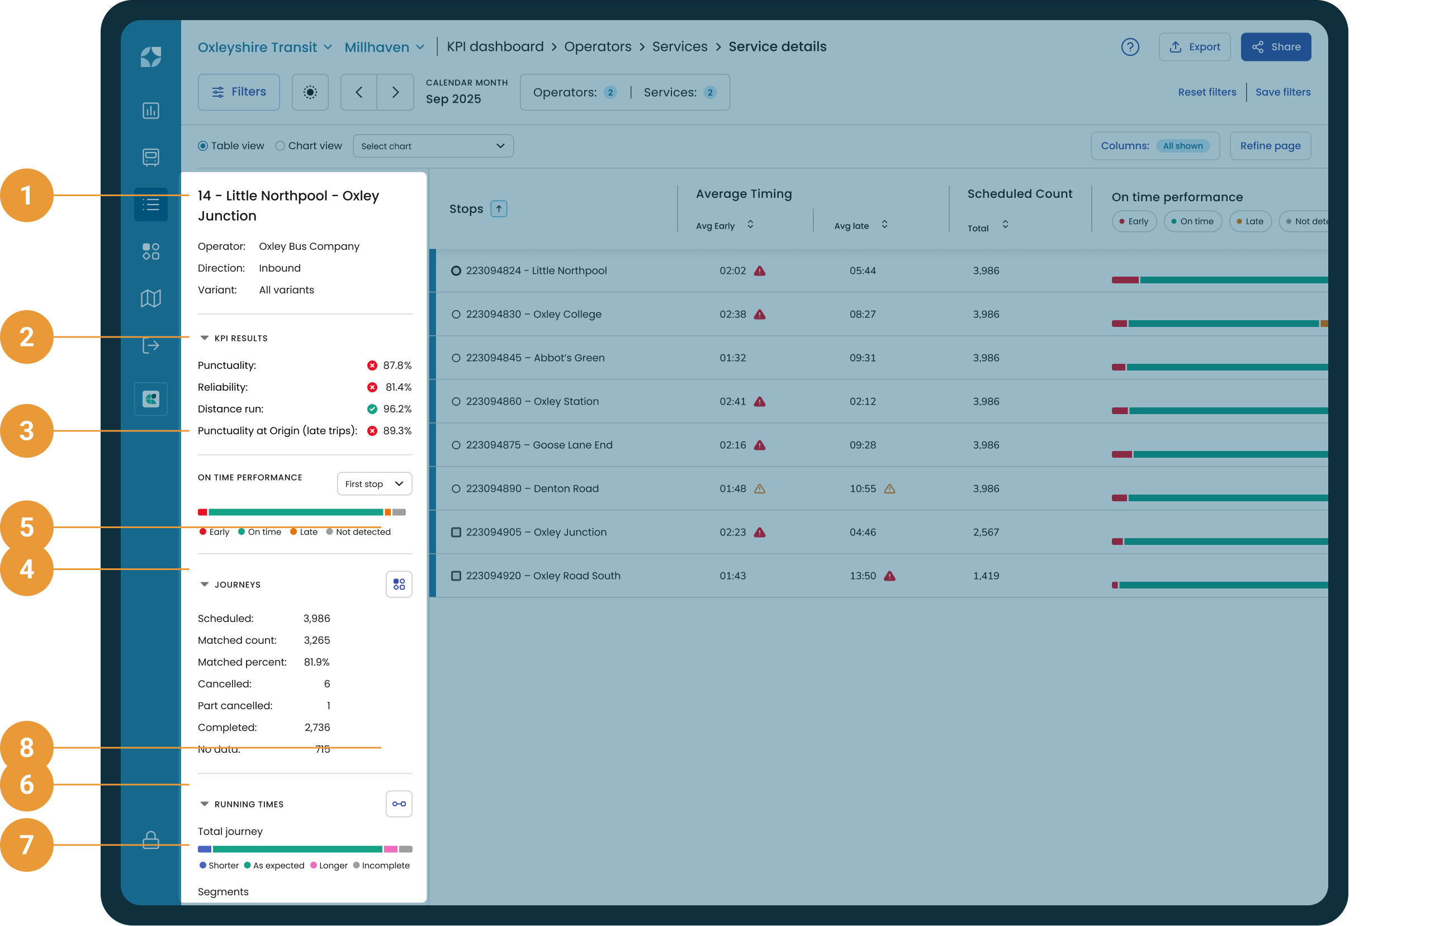Viewport: 1449px width, 926px height.
Task: Open the help question mark icon
Action: point(1130,47)
